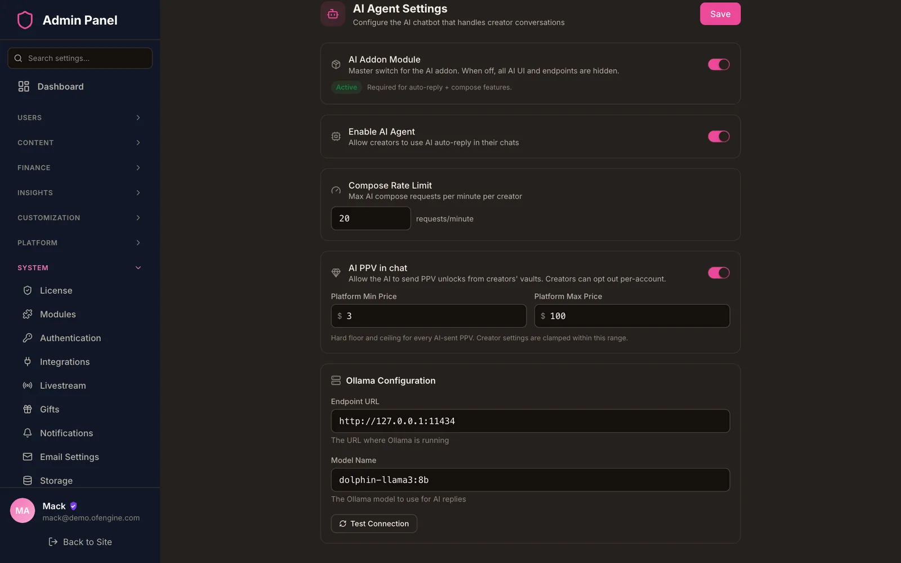Click the Admin Panel shield logo
Viewport: 901px width, 563px height.
[25, 20]
